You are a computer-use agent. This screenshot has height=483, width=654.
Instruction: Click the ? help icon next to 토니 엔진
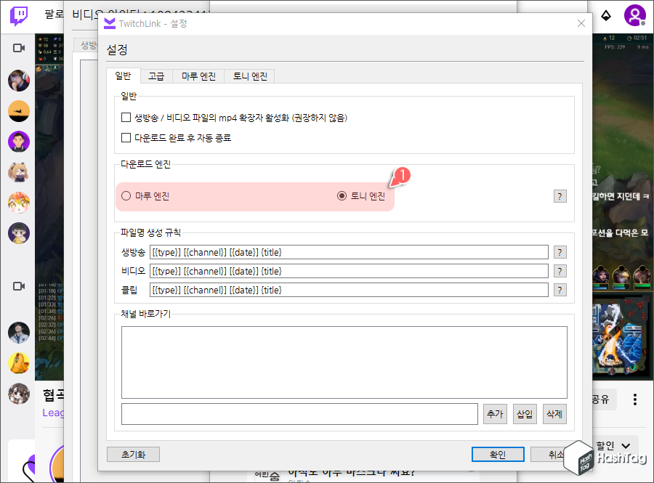click(x=560, y=196)
